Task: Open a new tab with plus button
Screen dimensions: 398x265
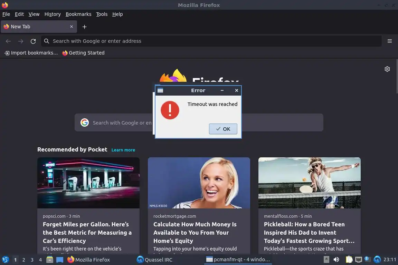Action: click(85, 27)
